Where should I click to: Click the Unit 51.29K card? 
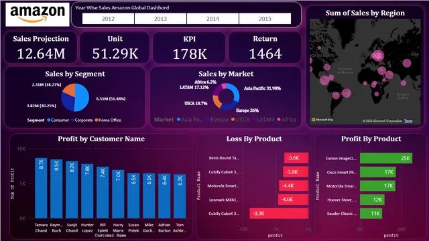[115, 48]
